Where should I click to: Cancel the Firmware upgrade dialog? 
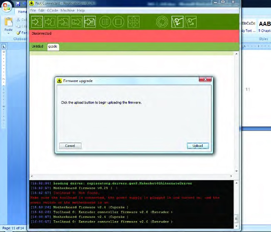pyautogui.click(x=70, y=146)
